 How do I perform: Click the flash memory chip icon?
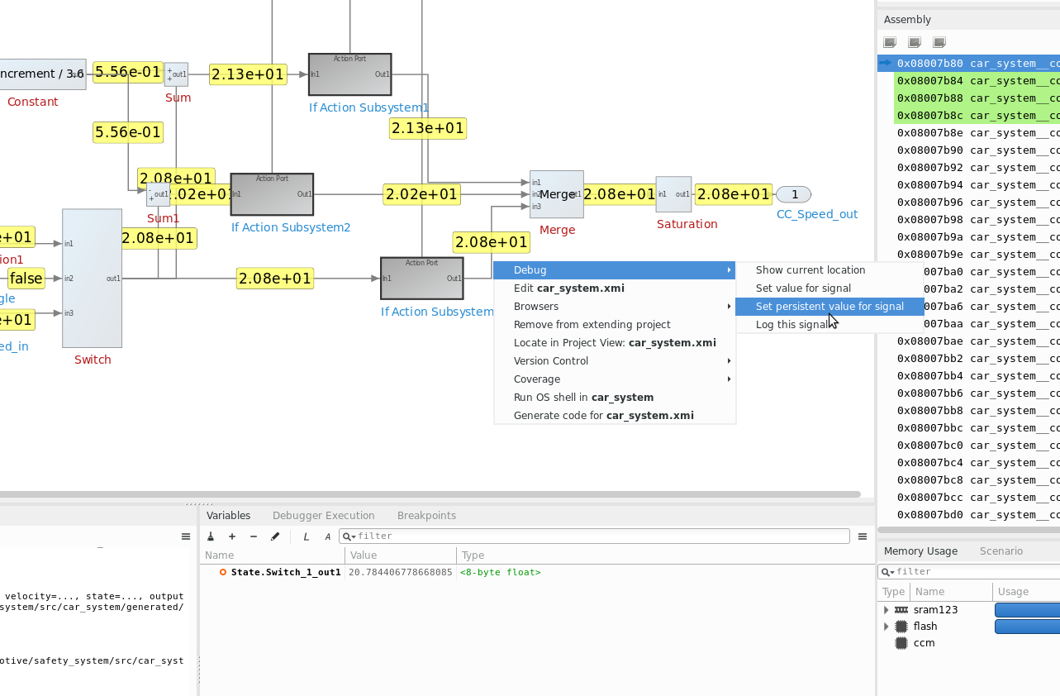click(901, 626)
